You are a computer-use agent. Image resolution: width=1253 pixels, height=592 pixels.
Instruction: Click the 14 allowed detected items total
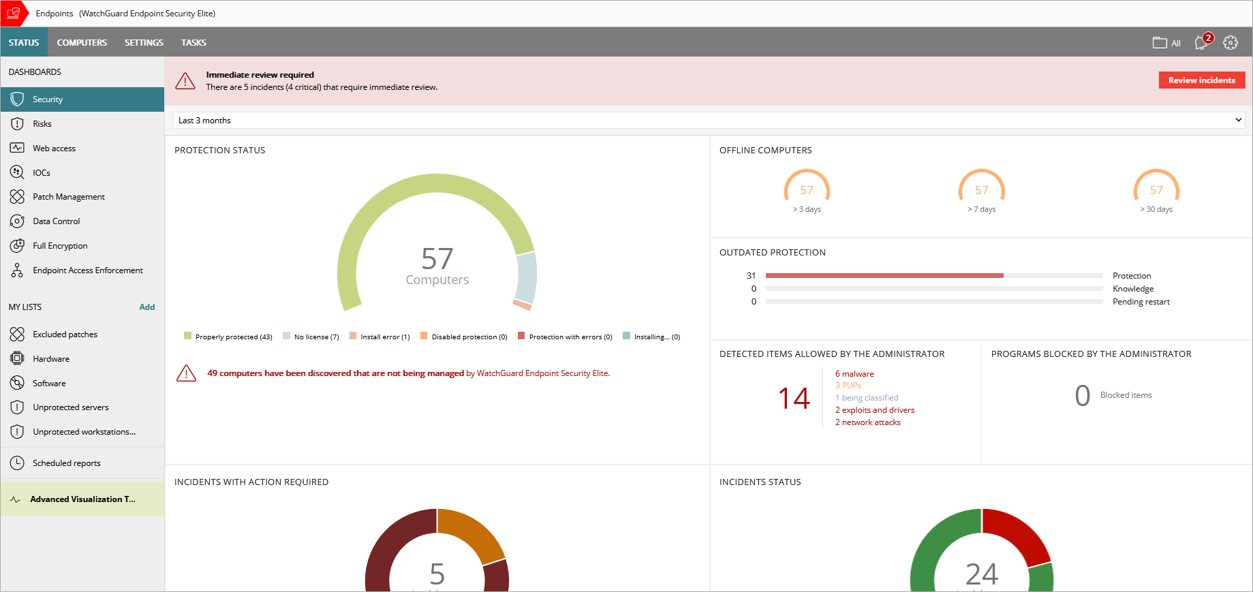(794, 399)
